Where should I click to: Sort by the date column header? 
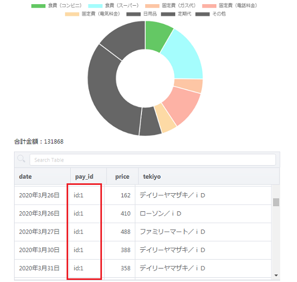click(43, 177)
